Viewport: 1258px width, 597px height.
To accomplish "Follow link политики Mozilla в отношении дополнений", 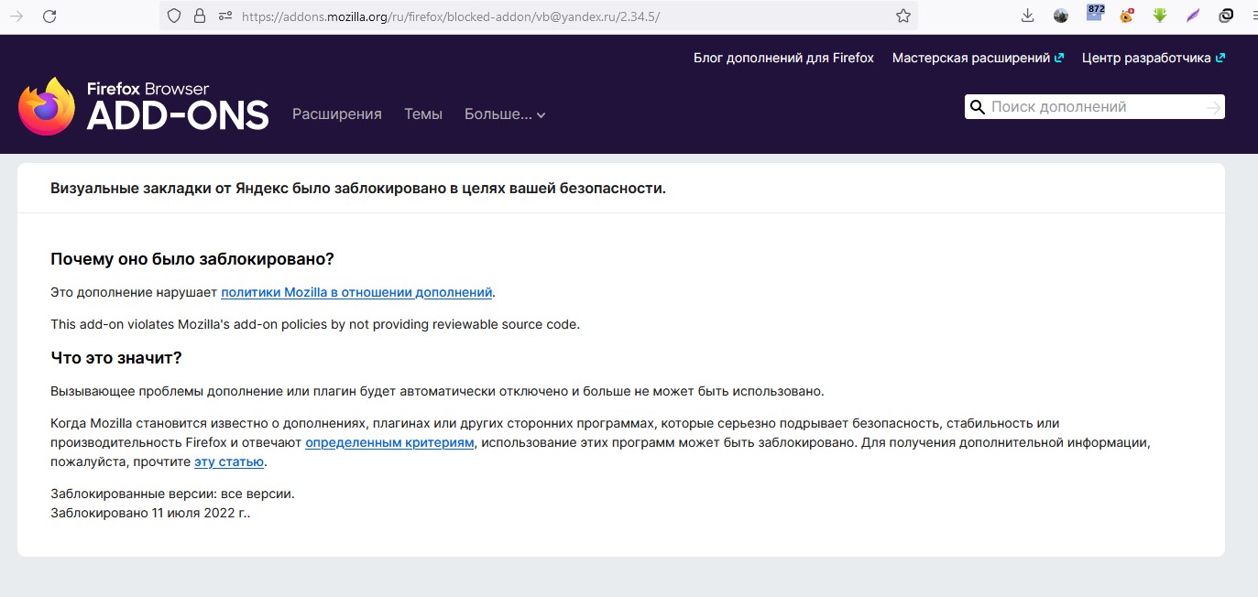I will tap(356, 293).
